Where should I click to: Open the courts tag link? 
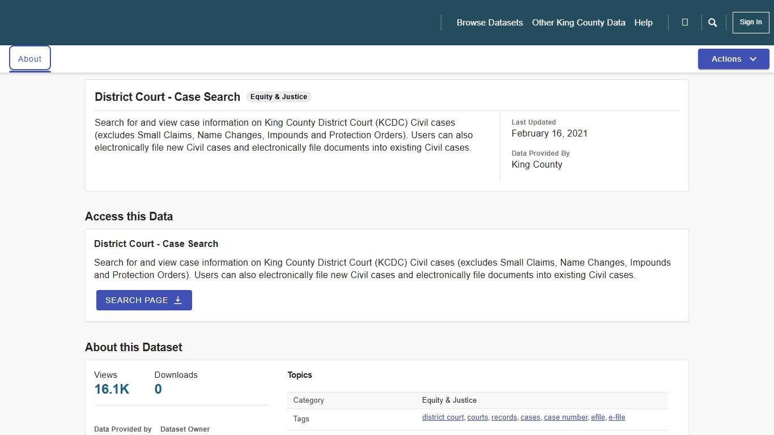pyautogui.click(x=478, y=417)
